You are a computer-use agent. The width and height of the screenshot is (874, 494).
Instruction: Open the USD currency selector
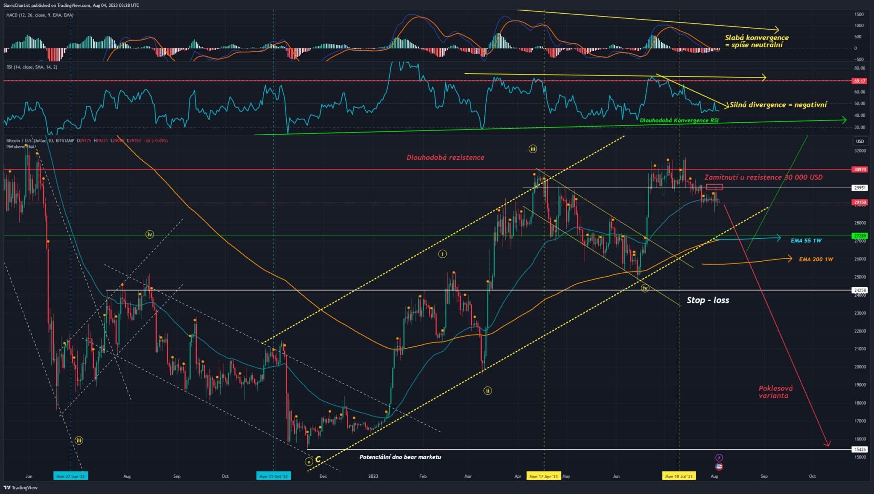click(x=859, y=141)
